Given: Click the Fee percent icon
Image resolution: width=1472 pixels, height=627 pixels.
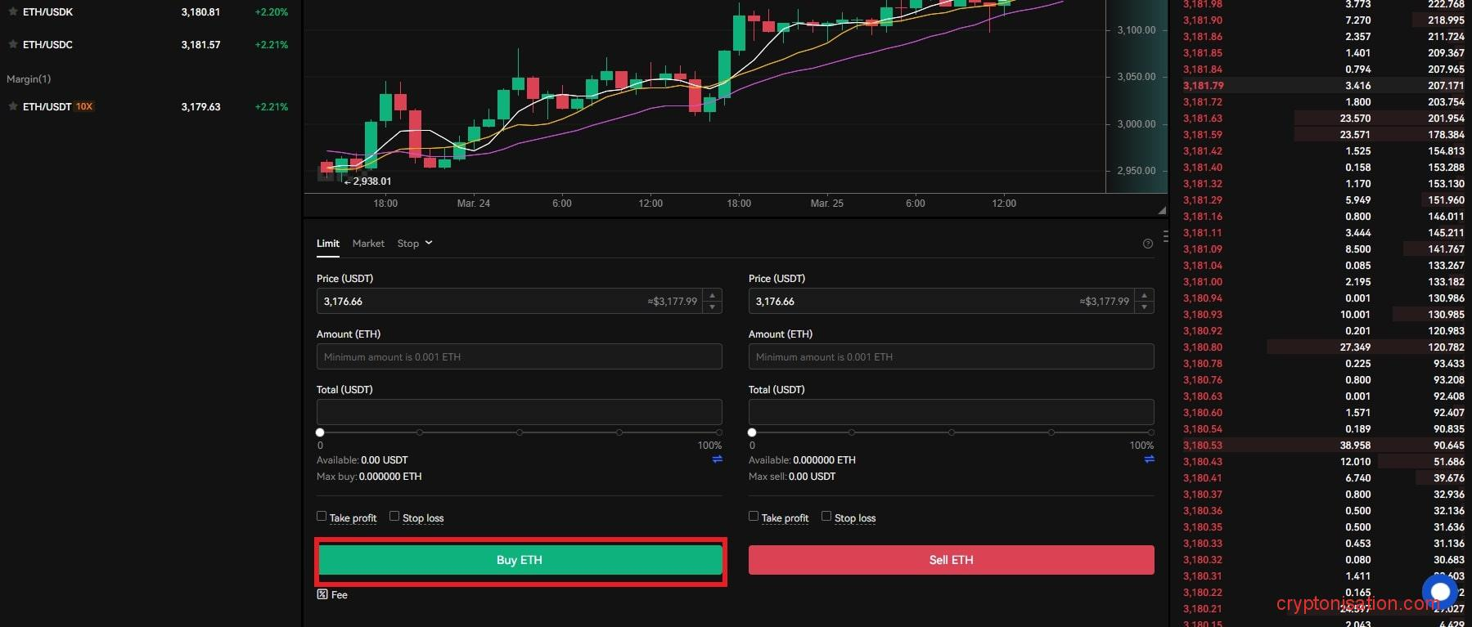Looking at the screenshot, I should (322, 594).
